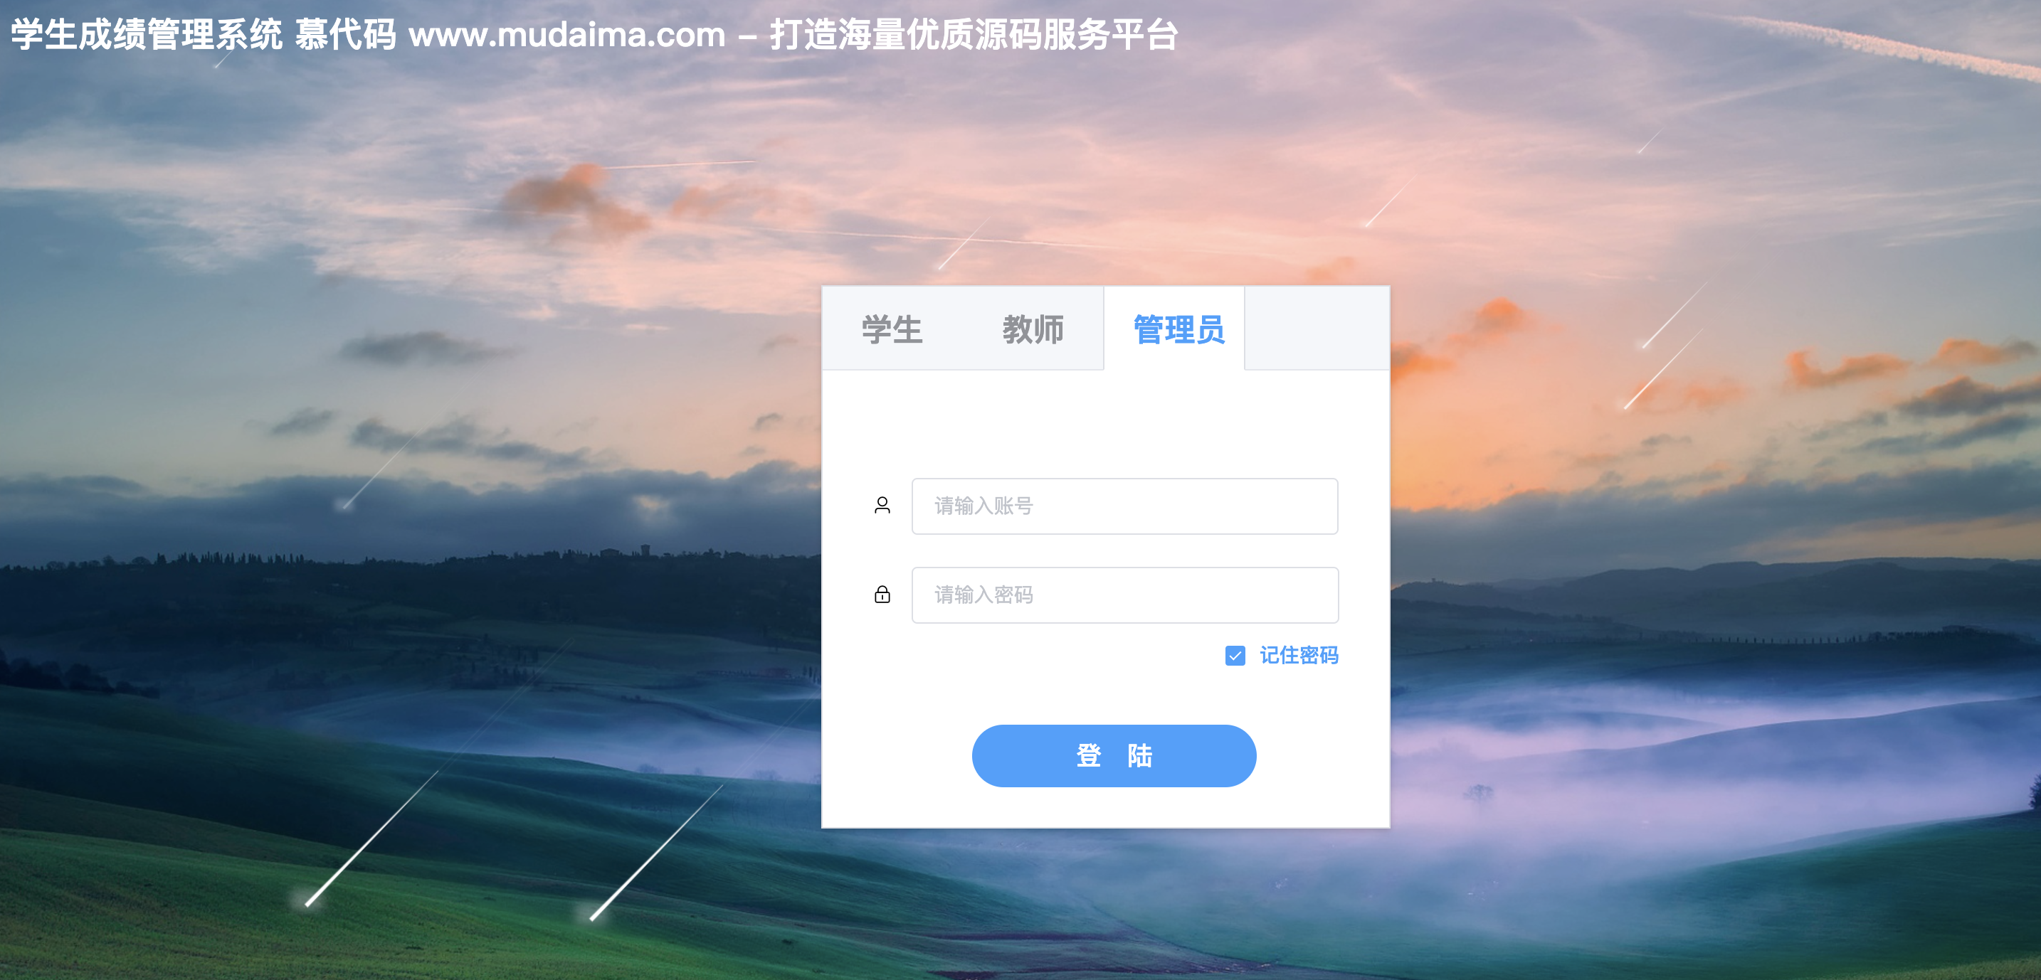Click the padlock icon beside password field
Viewport: 2041px width, 980px height.
click(x=882, y=595)
